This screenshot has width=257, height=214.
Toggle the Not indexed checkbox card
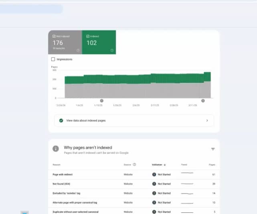[65, 42]
